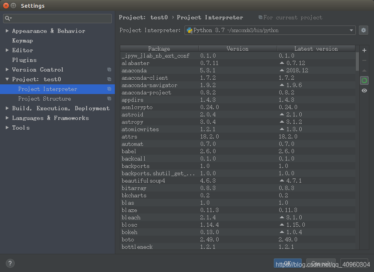This screenshot has height=272, width=374.
Task: Click the package table vertical scrollbar
Action: (357, 62)
